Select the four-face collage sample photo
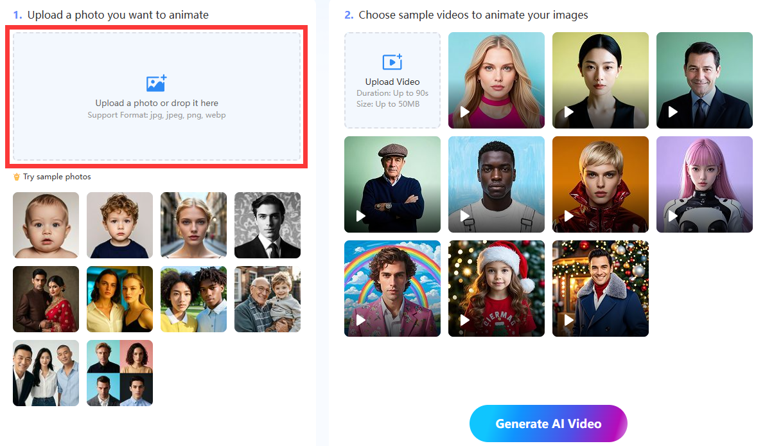 pyautogui.click(x=119, y=373)
